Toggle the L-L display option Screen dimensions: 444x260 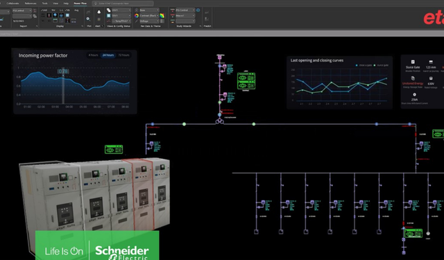(x=61, y=10)
